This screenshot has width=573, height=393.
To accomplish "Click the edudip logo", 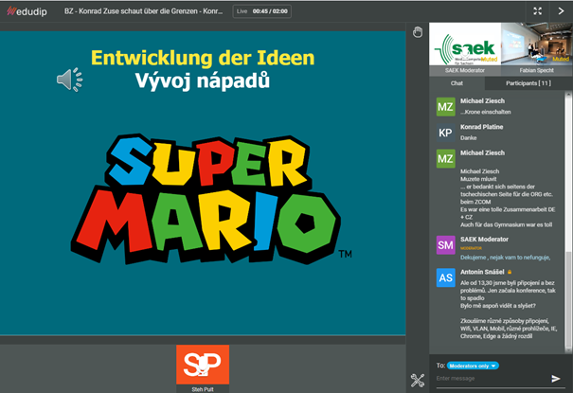I will [x=27, y=11].
